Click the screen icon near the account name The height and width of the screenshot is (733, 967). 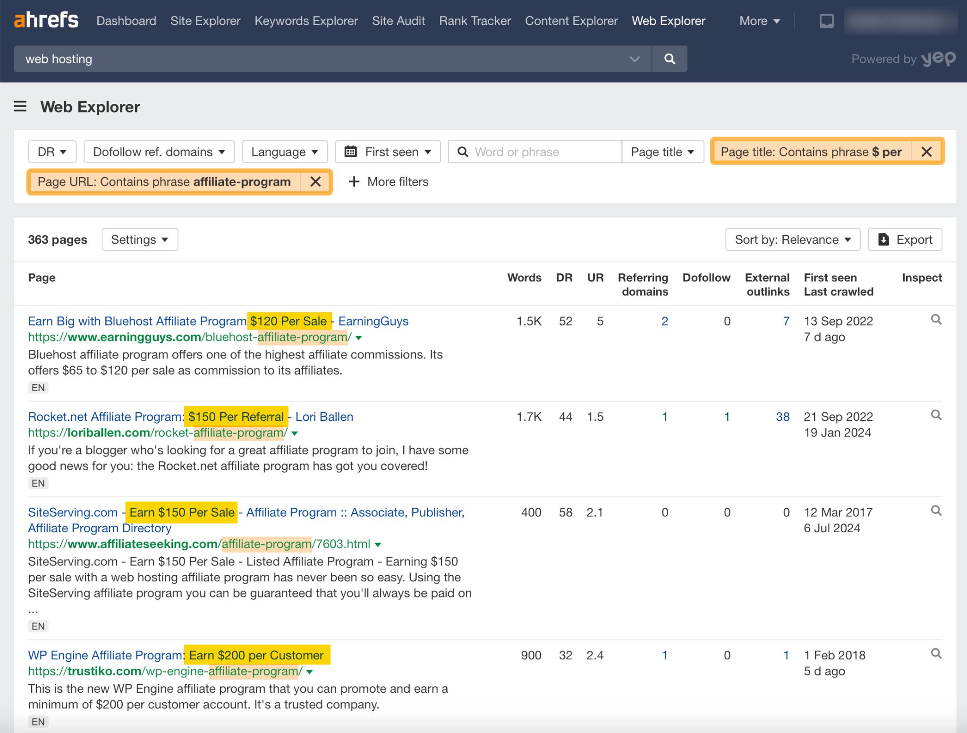[826, 21]
